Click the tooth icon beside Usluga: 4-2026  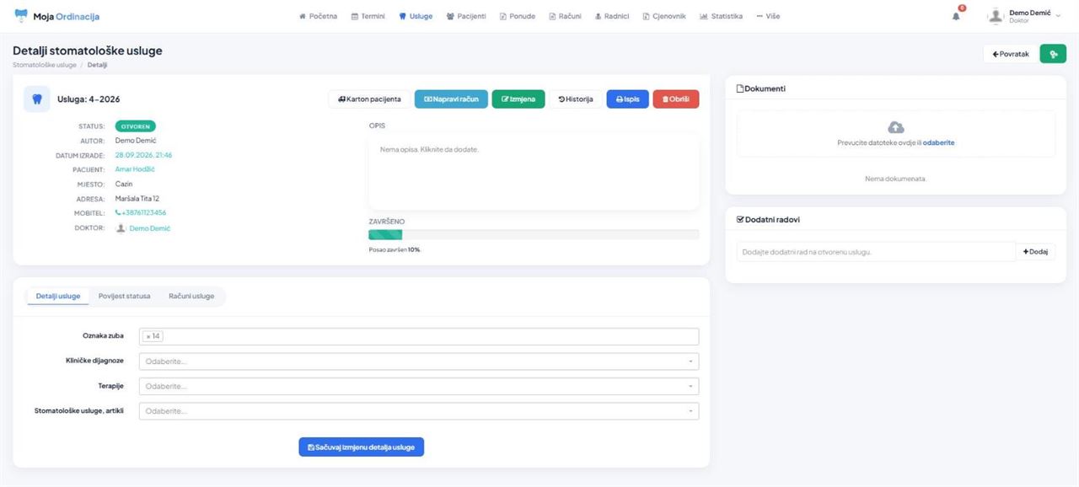36,99
